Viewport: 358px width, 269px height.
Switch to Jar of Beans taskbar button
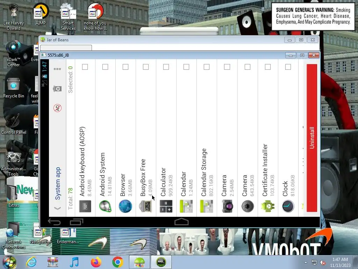pos(139,262)
